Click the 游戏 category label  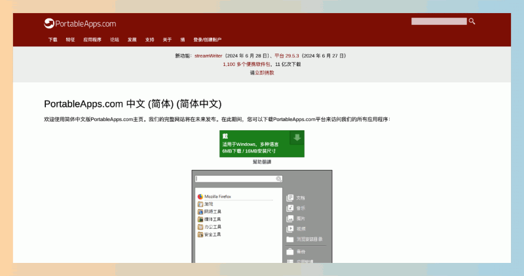[209, 204]
